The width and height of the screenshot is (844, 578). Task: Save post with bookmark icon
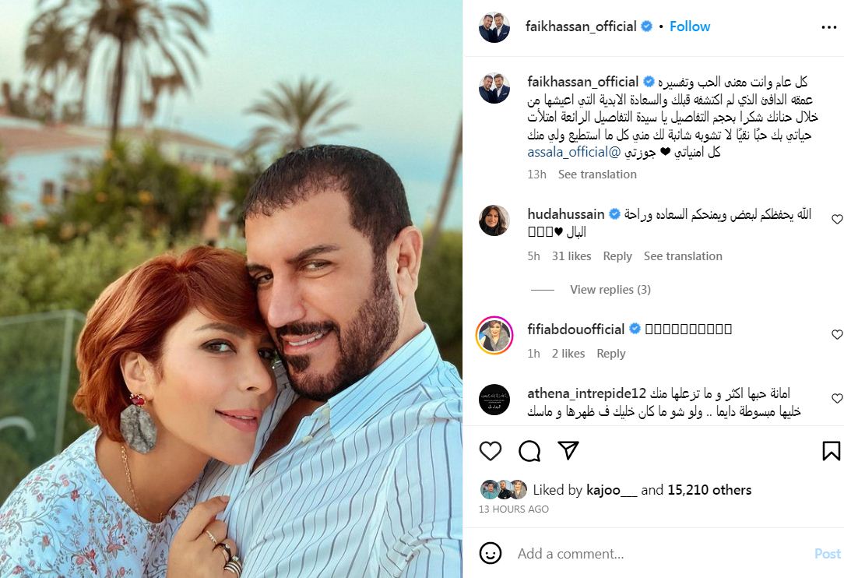[831, 451]
